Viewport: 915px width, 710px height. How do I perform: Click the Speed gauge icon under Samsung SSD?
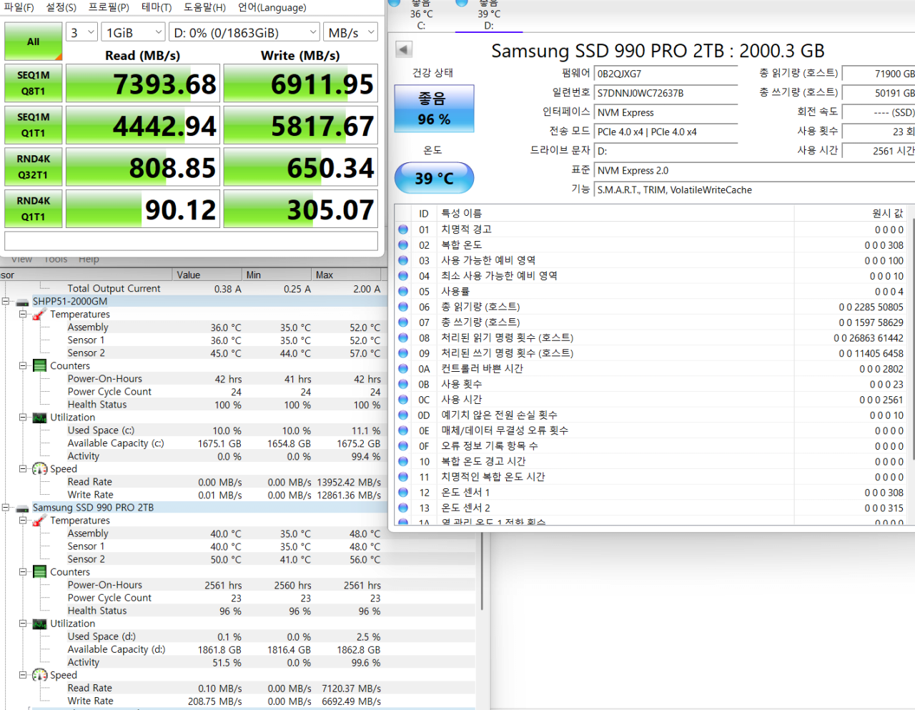coord(39,675)
